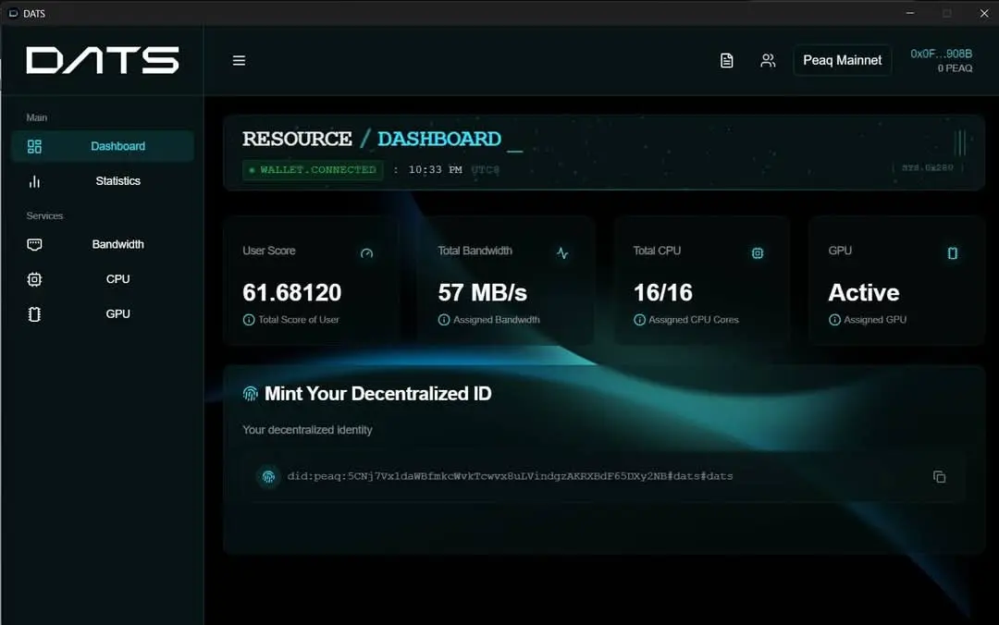Viewport: 999px width, 625px height.
Task: Open the users icon in header
Action: (x=768, y=60)
